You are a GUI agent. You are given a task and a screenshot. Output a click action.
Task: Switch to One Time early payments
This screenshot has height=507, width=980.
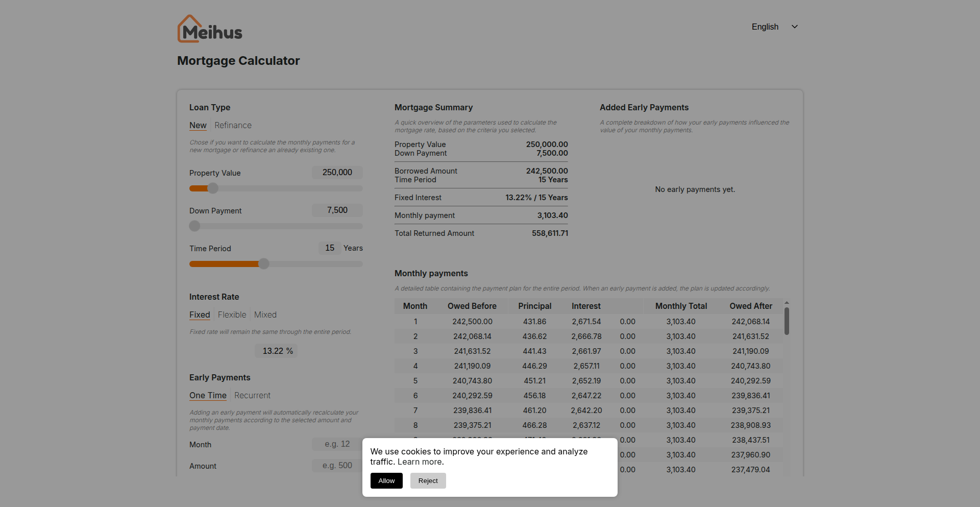click(208, 396)
